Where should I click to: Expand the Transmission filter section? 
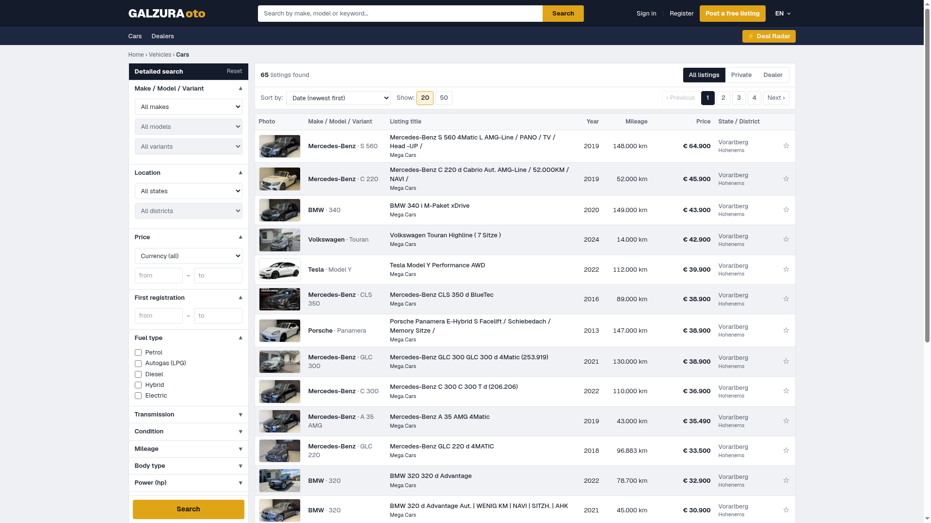(188, 415)
